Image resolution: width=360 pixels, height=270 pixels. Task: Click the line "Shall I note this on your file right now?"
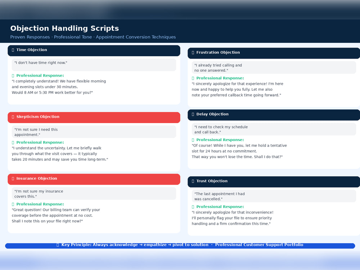[x=47, y=221]
